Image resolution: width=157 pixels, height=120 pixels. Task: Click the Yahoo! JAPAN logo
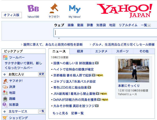coord(125,11)
